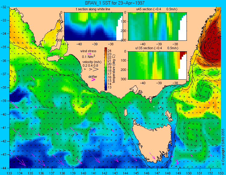Click '-38' axis label under u45 section
The image size is (226, 175).
click(175, 44)
